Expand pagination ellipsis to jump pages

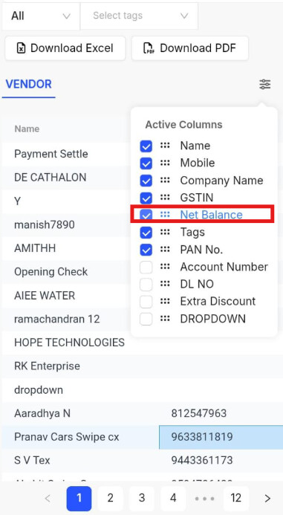[204, 498]
